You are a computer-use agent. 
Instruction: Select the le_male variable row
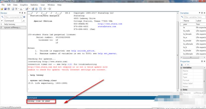[x=193, y=31]
